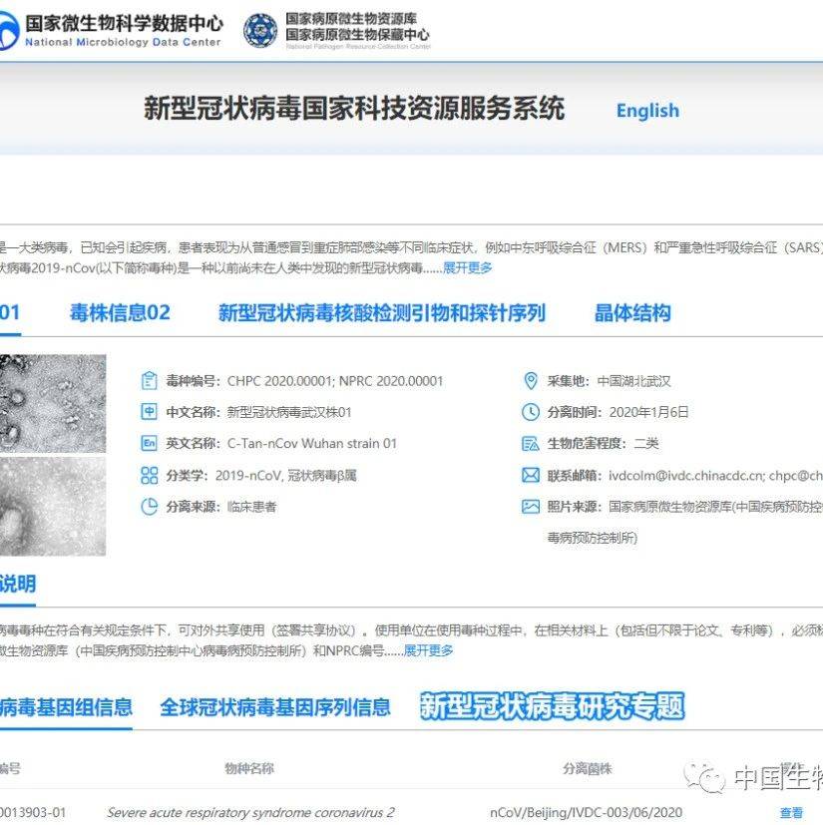Click the 生物危害程度 icon
This screenshot has height=825, width=823.
tap(531, 443)
